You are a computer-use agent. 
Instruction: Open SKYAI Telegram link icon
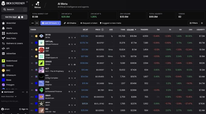click(75, 37)
